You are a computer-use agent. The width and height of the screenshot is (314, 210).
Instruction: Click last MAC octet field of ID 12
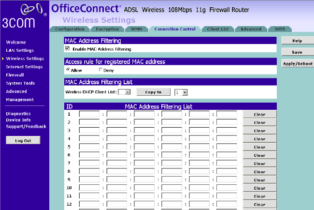pyautogui.click(x=227, y=204)
